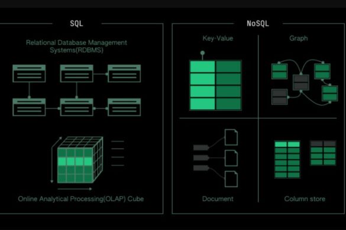Click the Key-Value label
The image size is (346, 230).
(218, 38)
